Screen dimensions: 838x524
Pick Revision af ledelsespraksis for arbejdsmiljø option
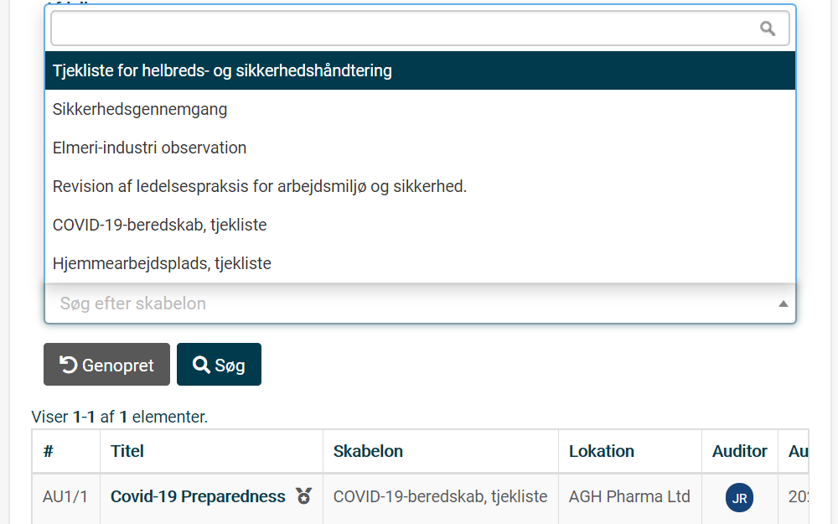point(420,186)
